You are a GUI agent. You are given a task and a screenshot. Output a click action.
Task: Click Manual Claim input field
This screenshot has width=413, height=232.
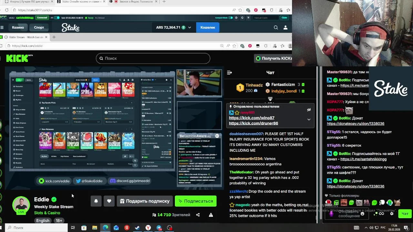[266, 18]
